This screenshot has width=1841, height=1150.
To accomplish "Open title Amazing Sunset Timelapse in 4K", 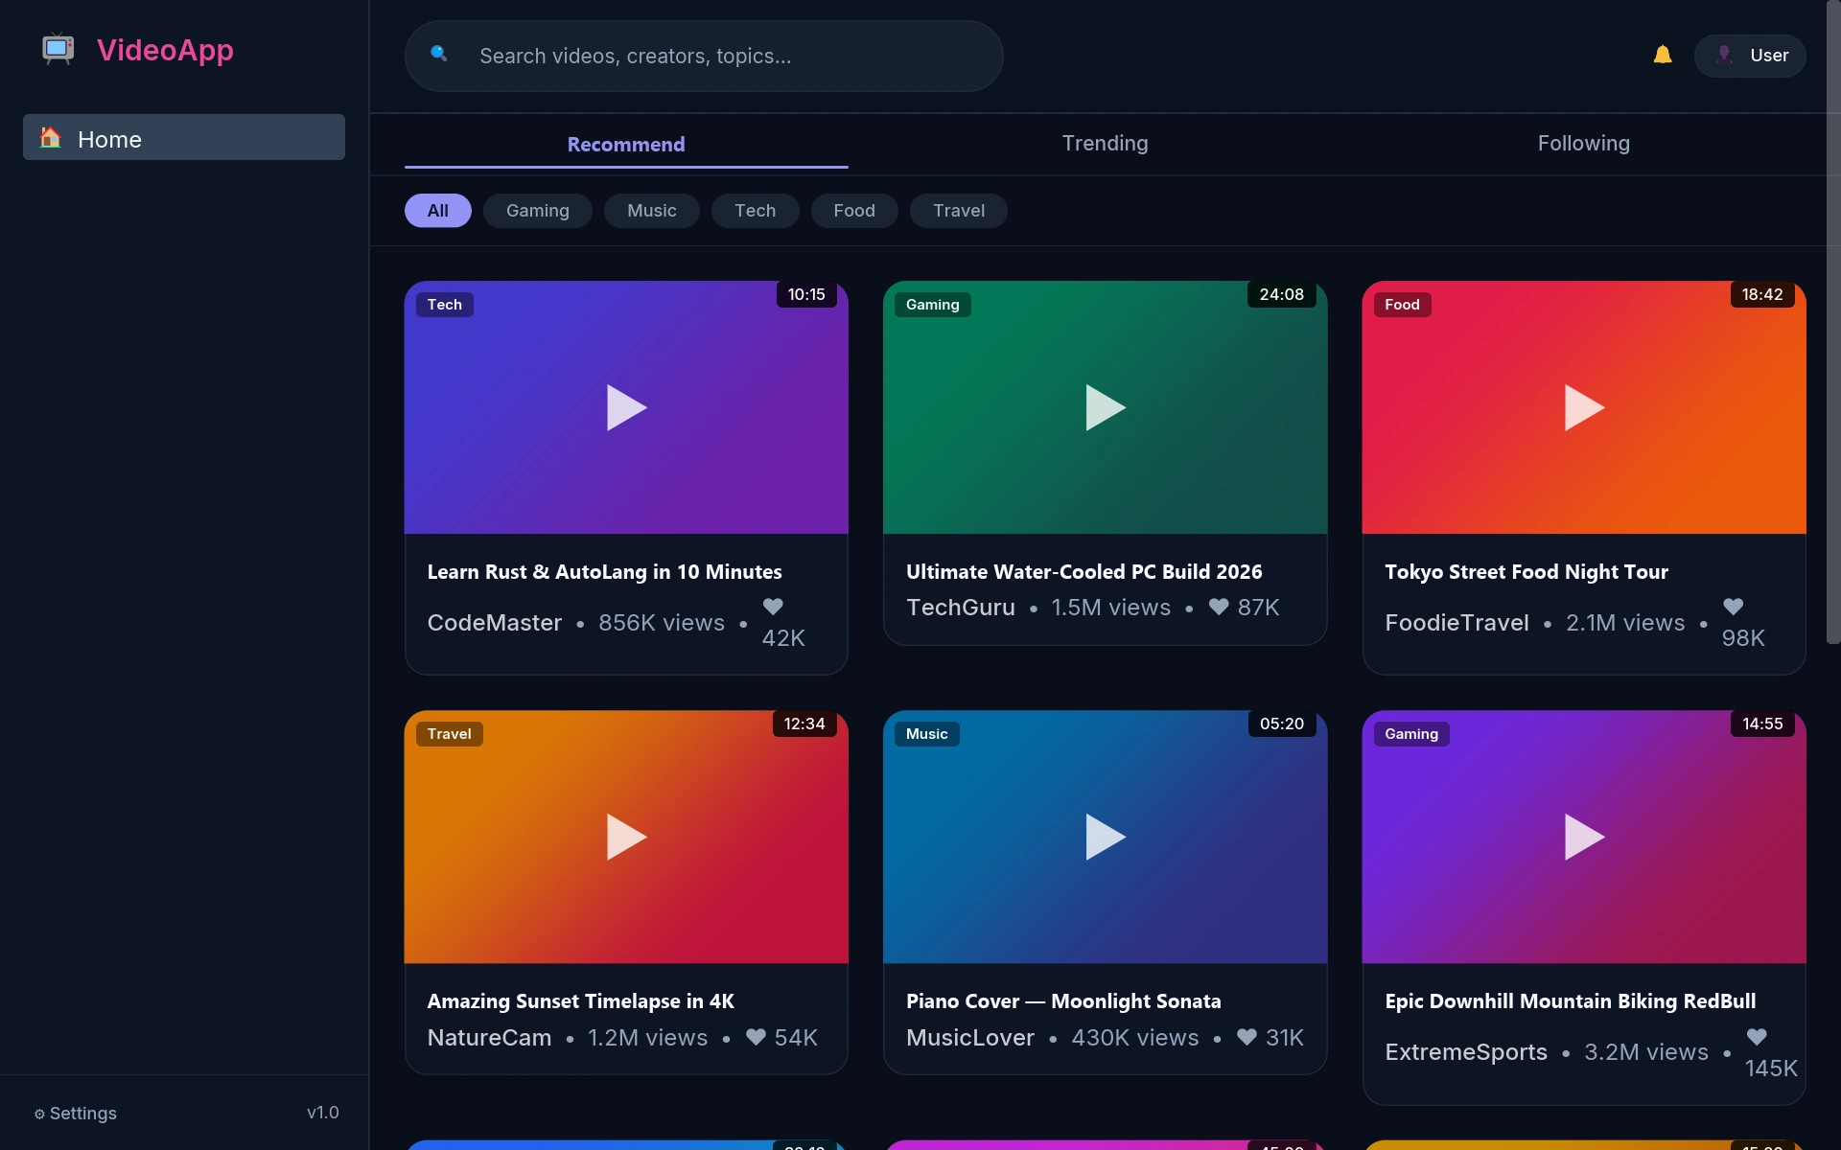I will pyautogui.click(x=581, y=1001).
